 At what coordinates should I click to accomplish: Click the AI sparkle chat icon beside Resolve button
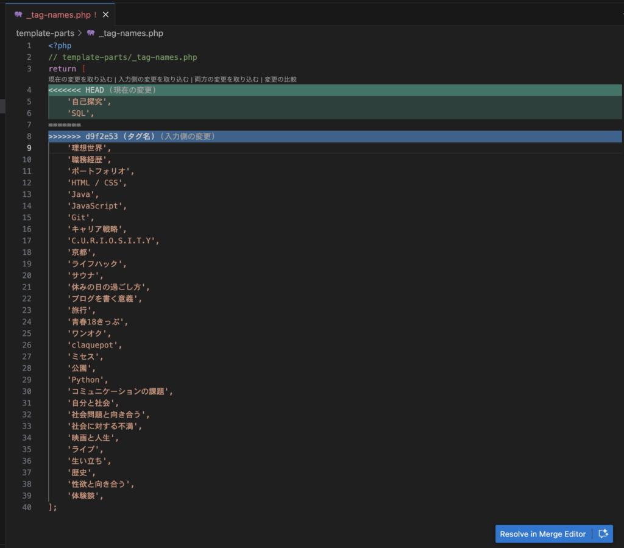click(x=603, y=534)
